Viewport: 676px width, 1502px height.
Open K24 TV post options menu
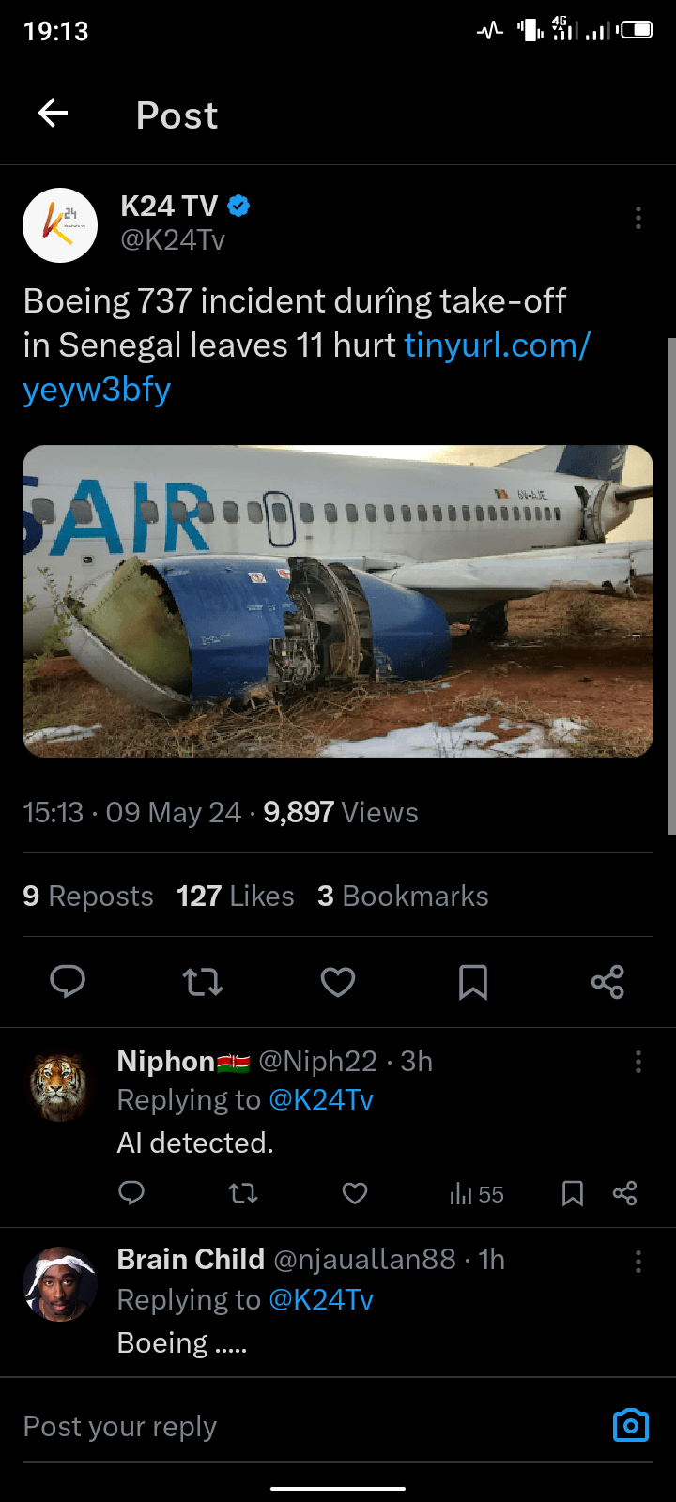pos(638,218)
